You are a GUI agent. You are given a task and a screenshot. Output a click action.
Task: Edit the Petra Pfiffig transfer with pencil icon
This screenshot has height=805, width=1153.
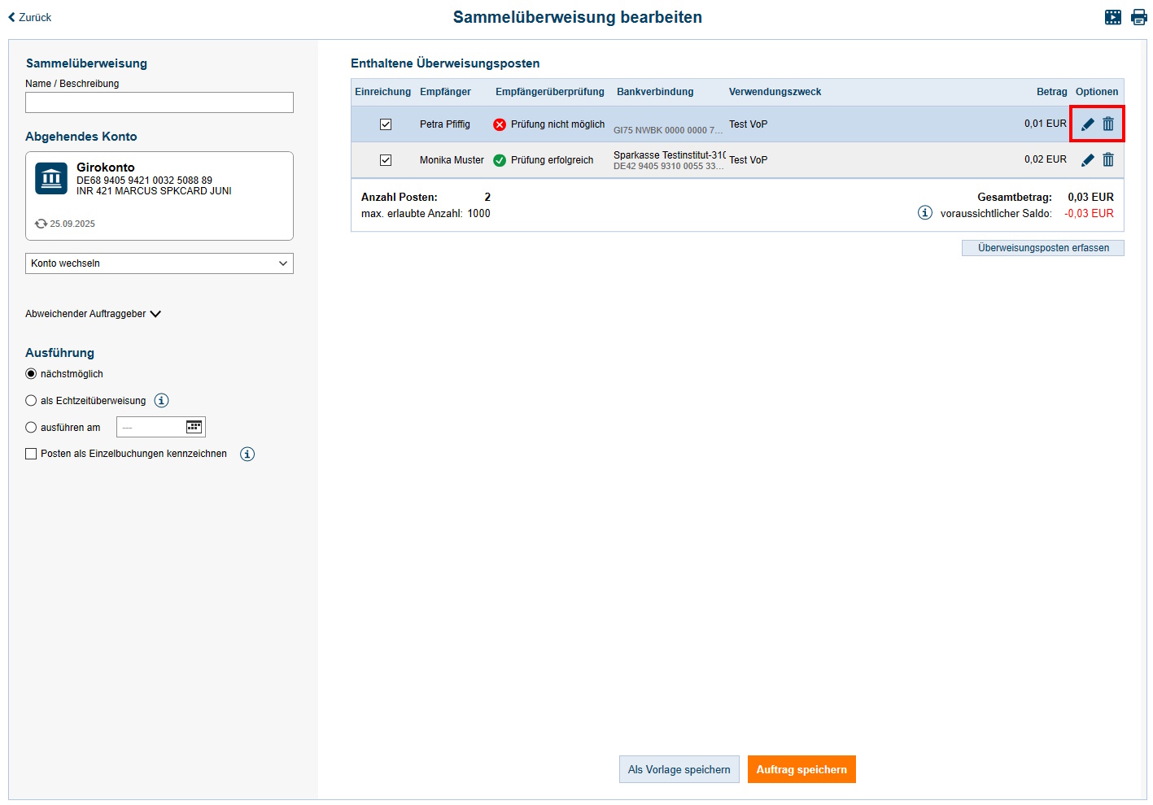point(1087,124)
